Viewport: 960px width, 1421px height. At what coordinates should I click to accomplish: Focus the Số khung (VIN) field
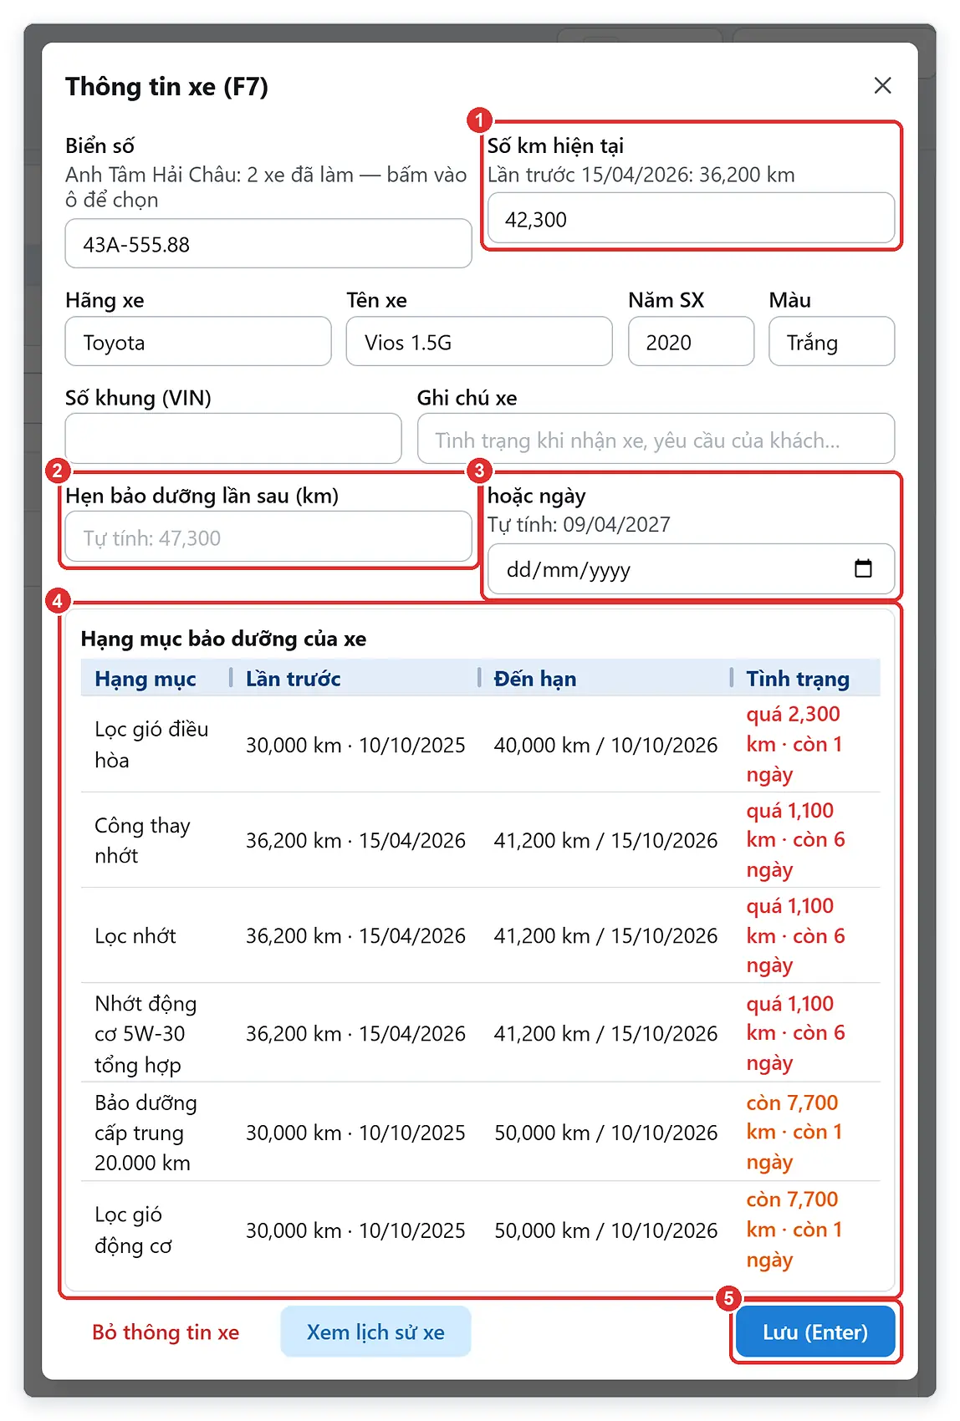click(233, 439)
